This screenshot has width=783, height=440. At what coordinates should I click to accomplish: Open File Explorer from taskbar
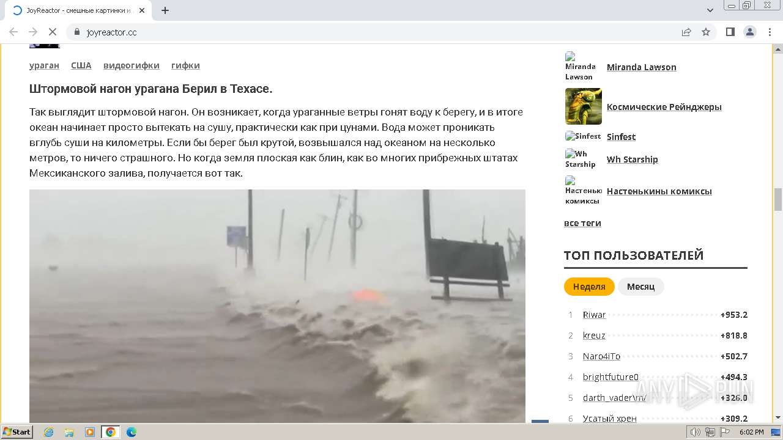tap(69, 432)
